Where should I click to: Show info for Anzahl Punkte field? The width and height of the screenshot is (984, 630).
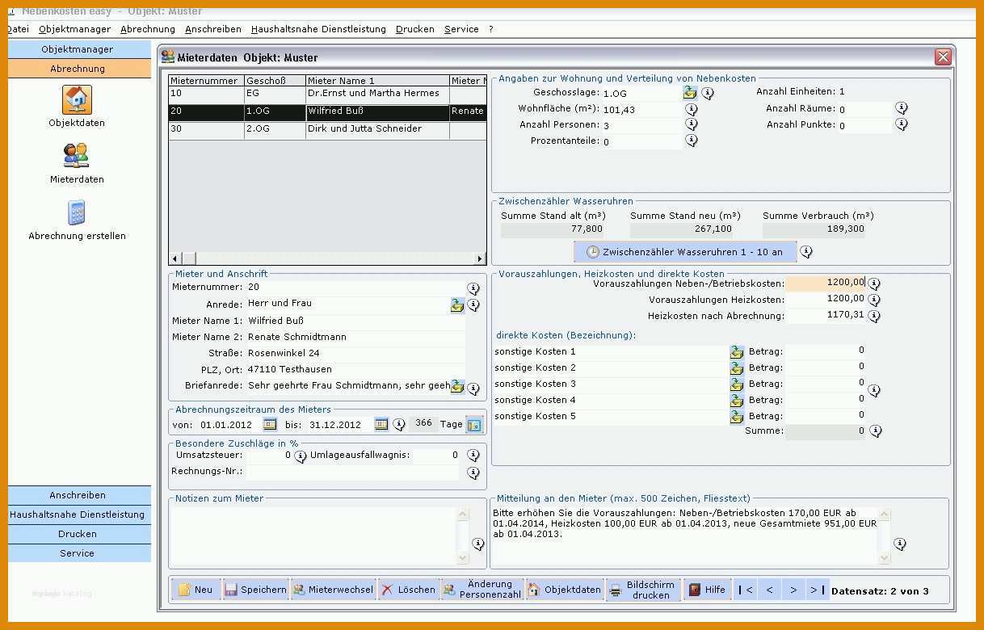(x=902, y=124)
